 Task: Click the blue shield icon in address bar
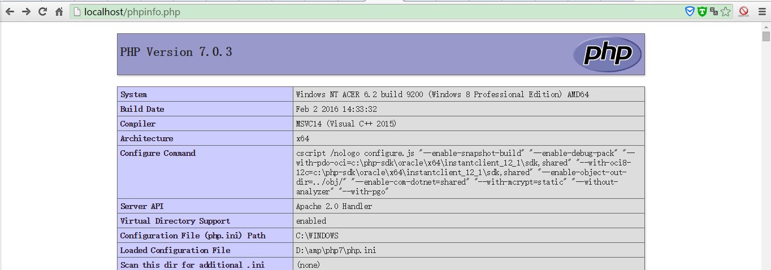(690, 11)
